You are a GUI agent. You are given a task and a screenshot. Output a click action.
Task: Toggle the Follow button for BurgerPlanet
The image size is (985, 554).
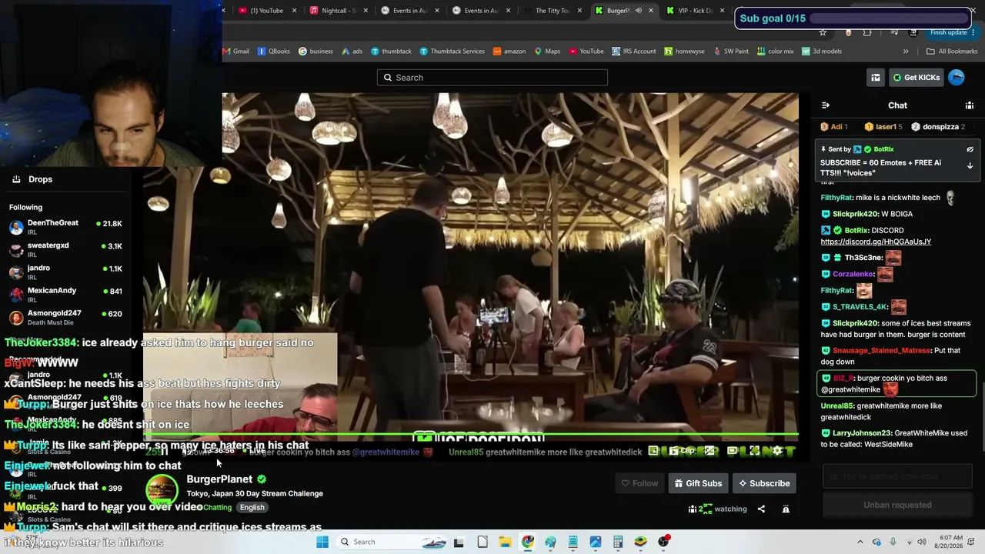point(639,483)
